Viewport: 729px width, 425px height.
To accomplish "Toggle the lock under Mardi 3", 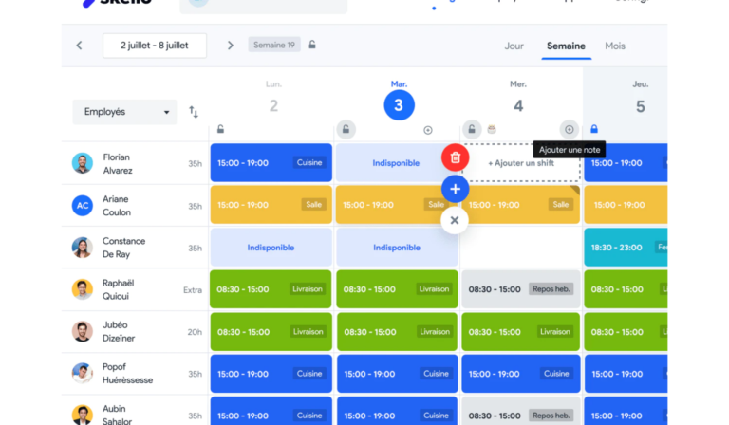I will [x=346, y=129].
